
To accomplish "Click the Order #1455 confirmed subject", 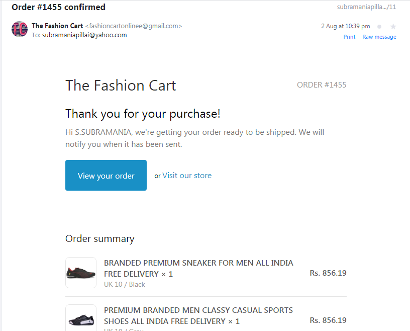I will 58,7.
